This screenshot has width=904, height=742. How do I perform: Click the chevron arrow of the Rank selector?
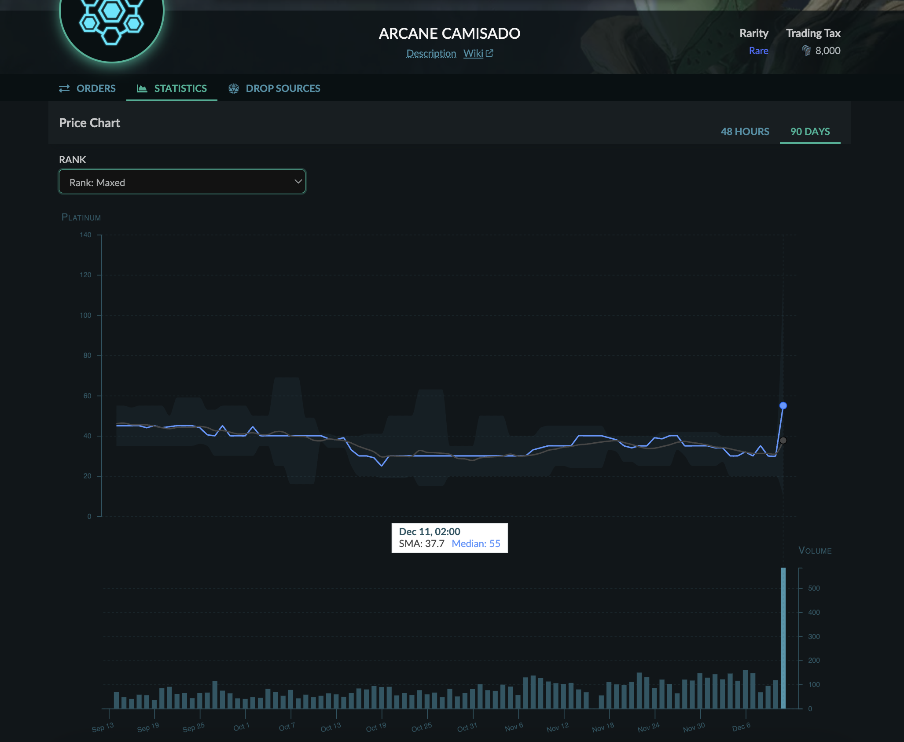coord(298,182)
